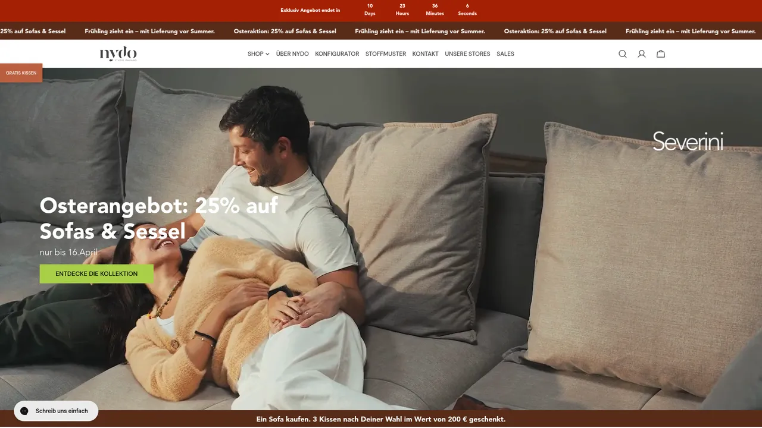Select STOFFMUSTER in the navigation
This screenshot has width=762, height=428.
(x=386, y=54)
